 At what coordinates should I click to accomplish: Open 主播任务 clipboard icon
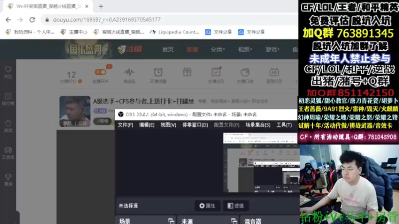click(216, 72)
